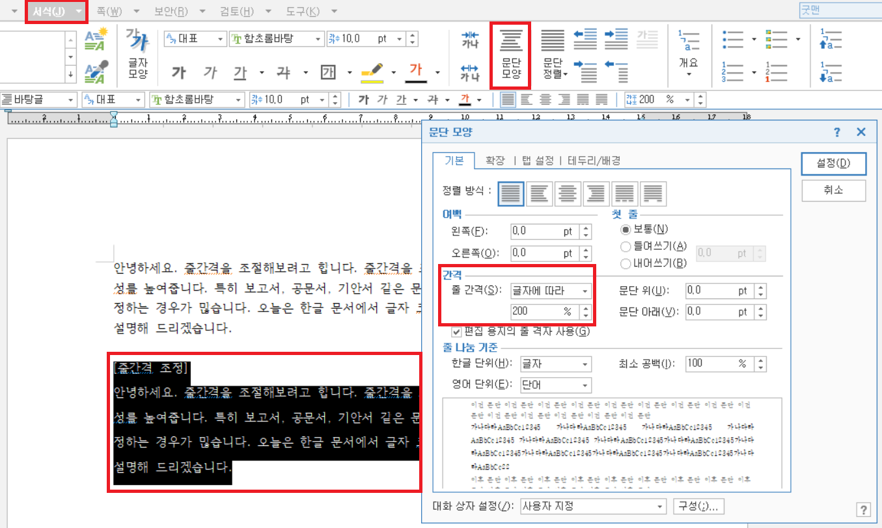This screenshot has width=882, height=528.
Task: Click the 개요 outline ribbon button
Action: (x=688, y=53)
